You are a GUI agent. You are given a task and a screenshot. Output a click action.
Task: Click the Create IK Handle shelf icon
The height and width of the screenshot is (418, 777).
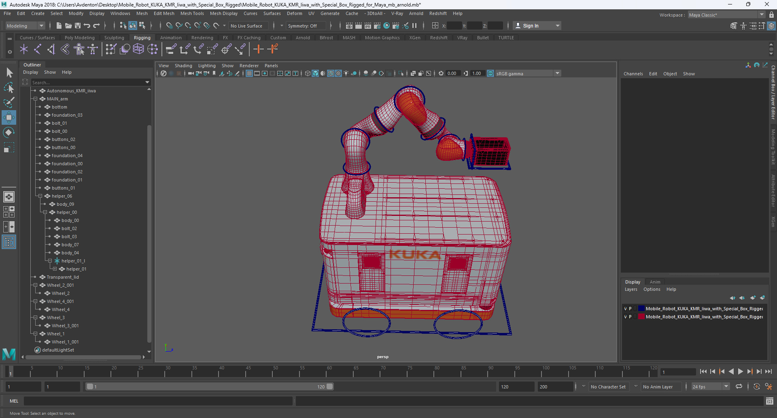51,49
